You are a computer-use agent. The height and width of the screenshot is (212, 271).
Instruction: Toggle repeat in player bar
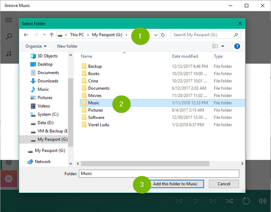click(246, 201)
